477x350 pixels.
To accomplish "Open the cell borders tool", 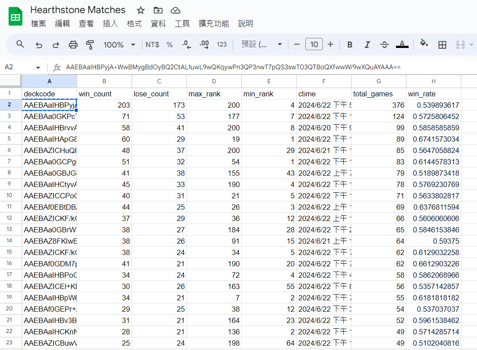I will (442, 44).
